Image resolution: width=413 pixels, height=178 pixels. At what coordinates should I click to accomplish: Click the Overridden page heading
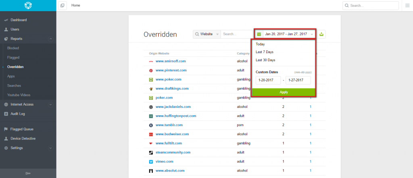coord(160,35)
